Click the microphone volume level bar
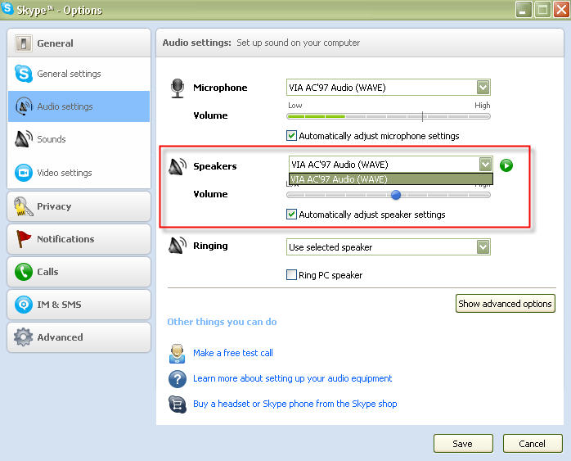 pyautogui.click(x=389, y=116)
